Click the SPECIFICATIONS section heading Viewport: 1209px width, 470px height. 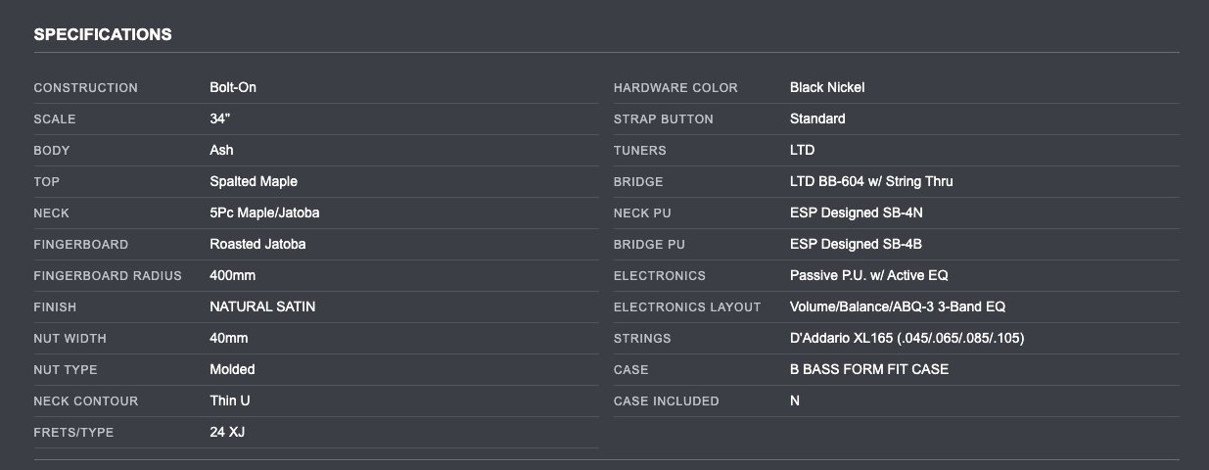pos(103,34)
